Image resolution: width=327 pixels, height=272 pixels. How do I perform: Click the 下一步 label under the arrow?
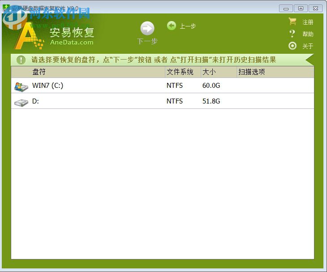point(147,41)
